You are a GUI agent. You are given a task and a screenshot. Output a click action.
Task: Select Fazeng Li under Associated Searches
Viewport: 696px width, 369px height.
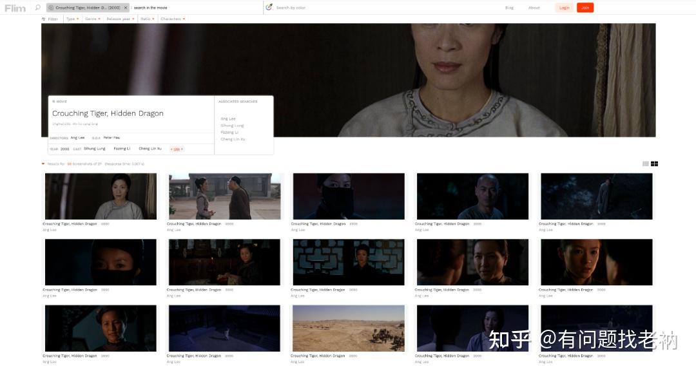click(229, 132)
